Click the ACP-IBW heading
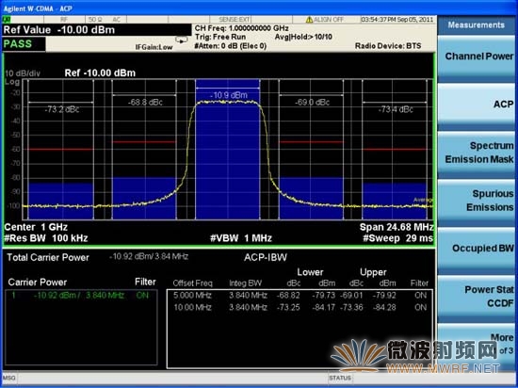518x388 pixels. (266, 257)
